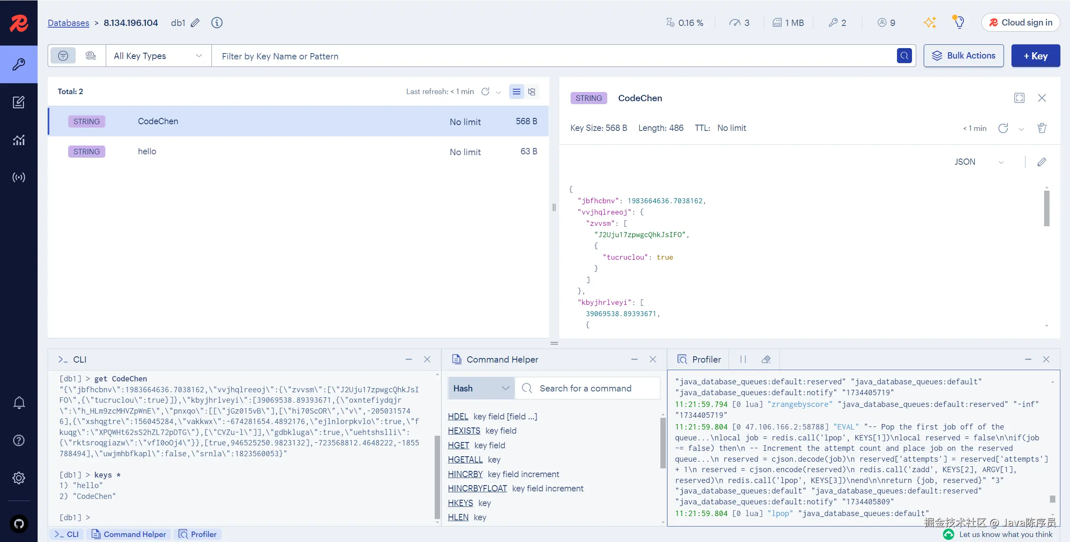Expand the All Key Types dropdown
This screenshot has width=1070, height=542.
[x=158, y=56]
